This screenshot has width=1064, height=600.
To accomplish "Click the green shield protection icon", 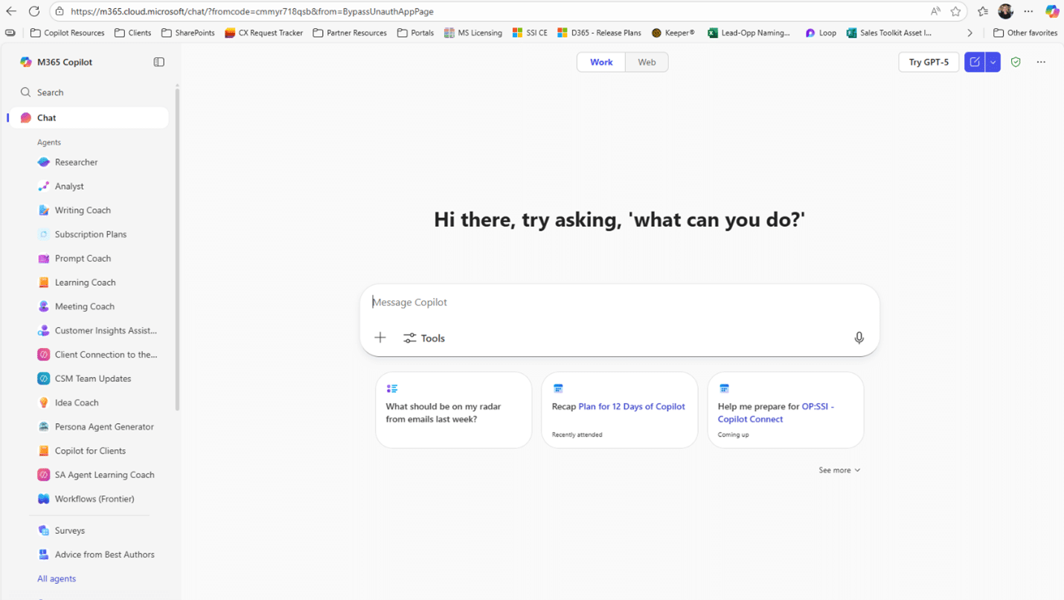I will click(1016, 62).
